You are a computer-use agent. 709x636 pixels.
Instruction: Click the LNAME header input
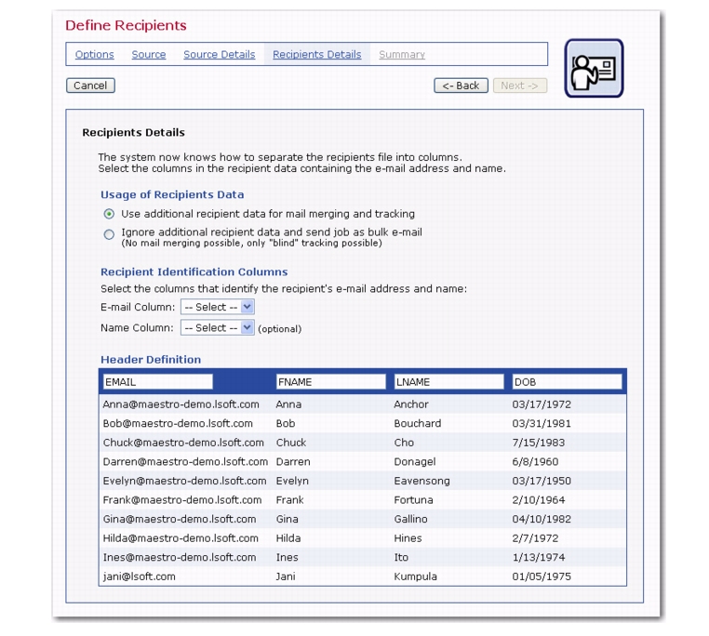point(448,382)
